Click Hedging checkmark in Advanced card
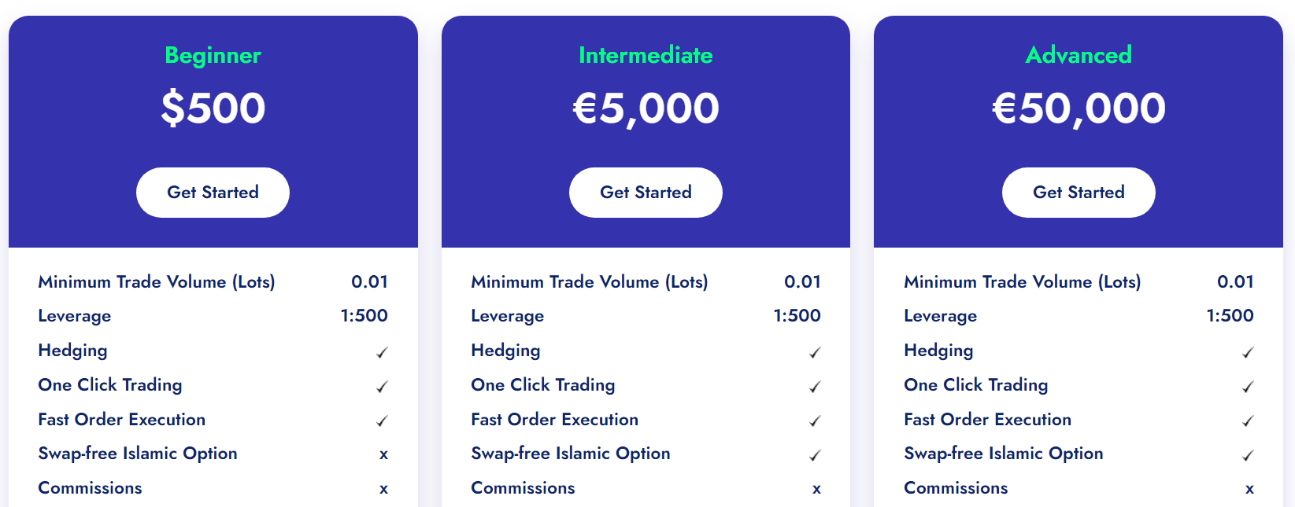 click(1248, 353)
